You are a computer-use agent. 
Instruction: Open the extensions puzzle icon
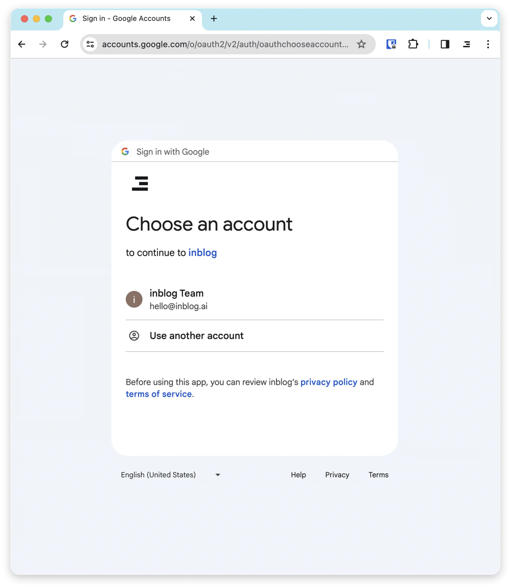413,44
